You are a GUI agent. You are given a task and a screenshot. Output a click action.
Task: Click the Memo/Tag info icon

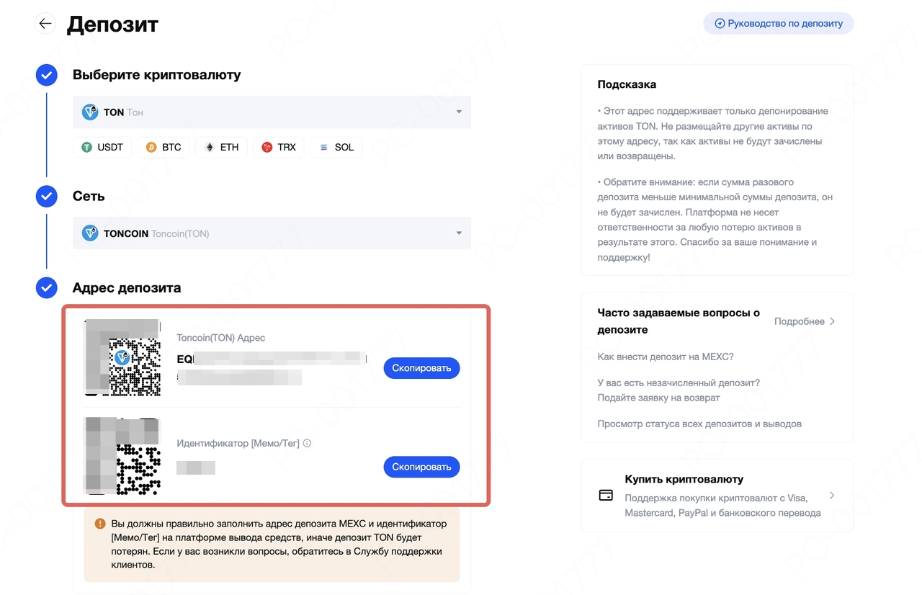coord(307,444)
